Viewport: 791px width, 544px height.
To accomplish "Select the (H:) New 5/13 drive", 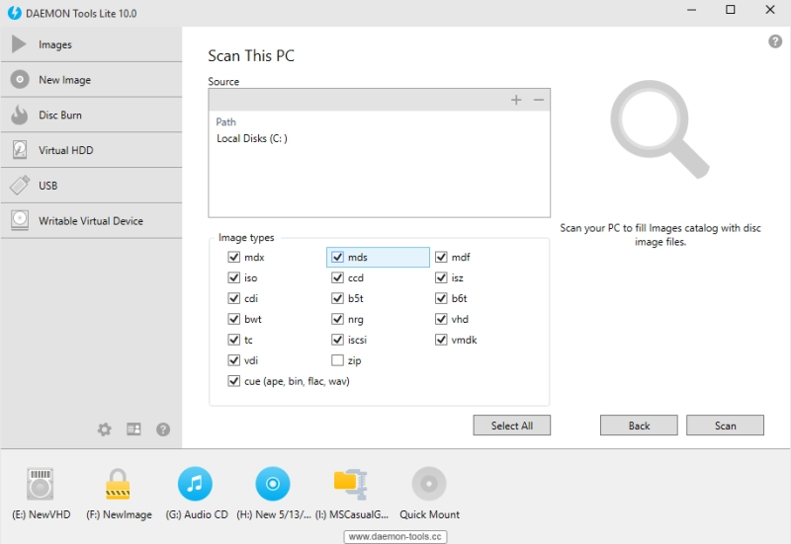I will [273, 484].
